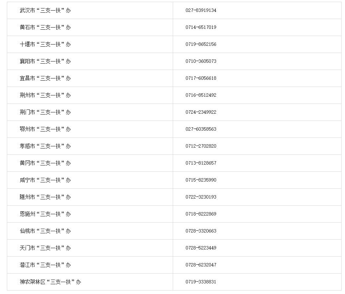Click the 十堰市 "三支一扶" 办 entry
This screenshot has width=345, height=294.
pos(46,44)
